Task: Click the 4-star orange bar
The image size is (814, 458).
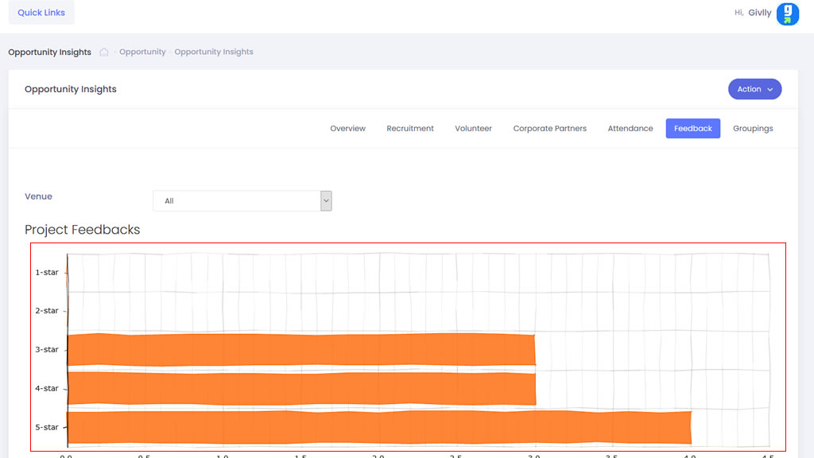Action: click(x=301, y=389)
